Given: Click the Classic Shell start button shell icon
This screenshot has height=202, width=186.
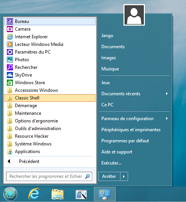Looking at the screenshot, I should click(10, 194).
